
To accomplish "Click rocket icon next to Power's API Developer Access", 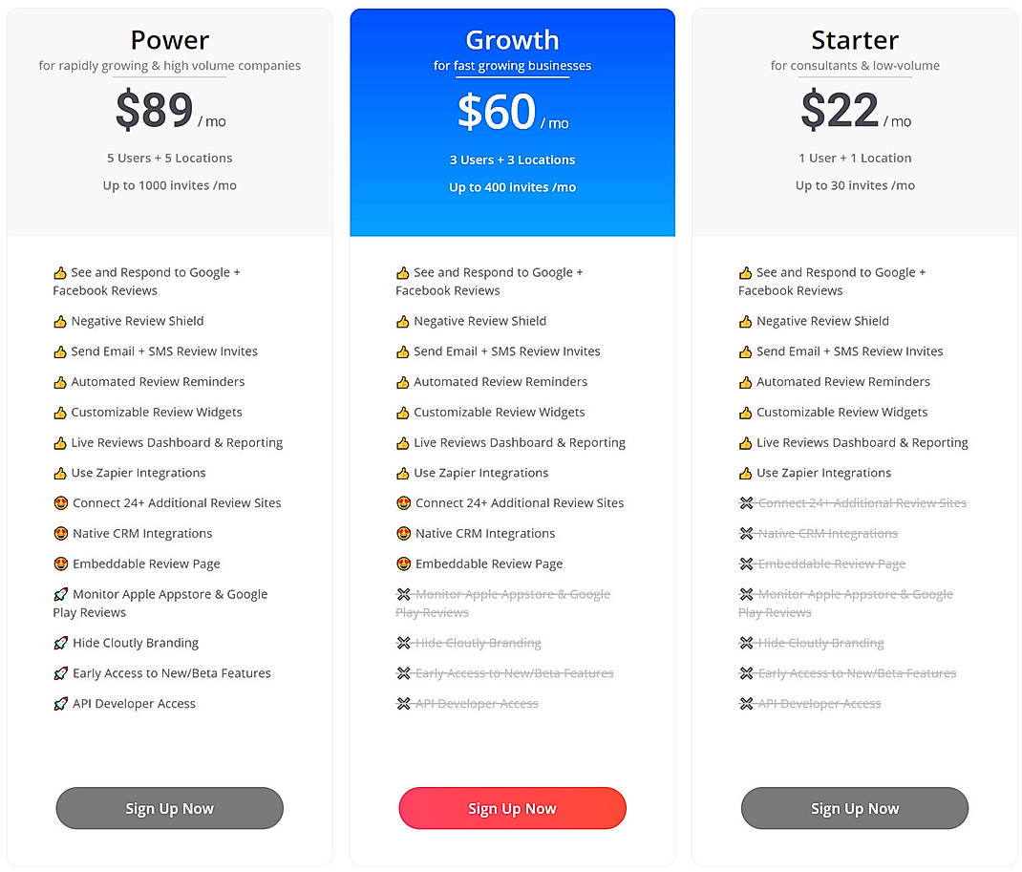I will (x=61, y=704).
